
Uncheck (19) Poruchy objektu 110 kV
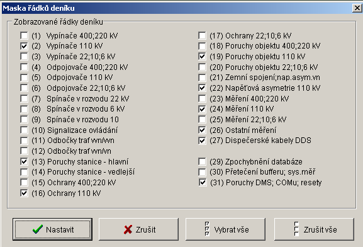click(x=202, y=56)
